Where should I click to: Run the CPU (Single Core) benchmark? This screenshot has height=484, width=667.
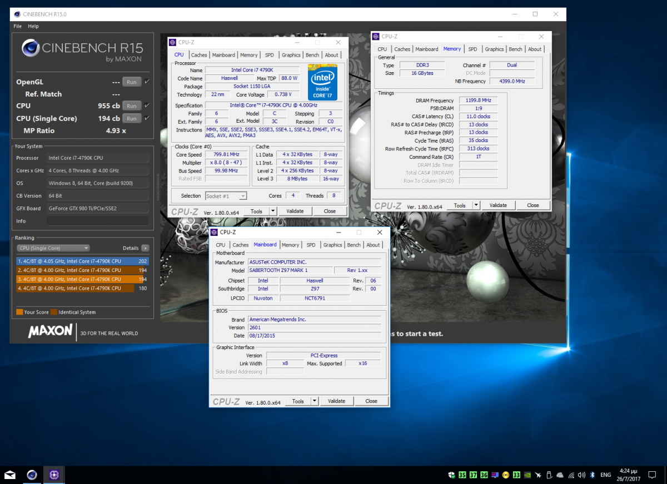pyautogui.click(x=131, y=118)
